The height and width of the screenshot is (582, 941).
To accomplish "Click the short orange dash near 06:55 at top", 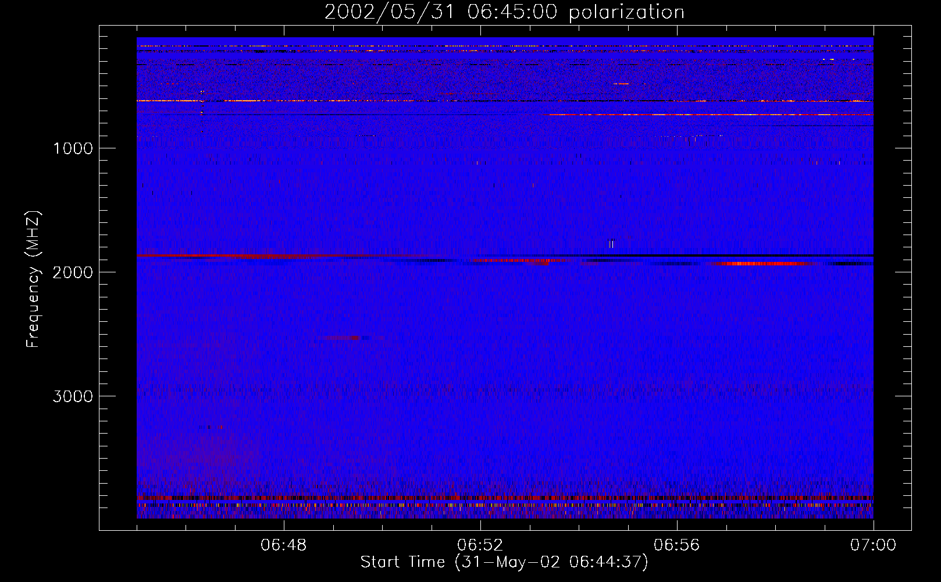I will pyautogui.click(x=621, y=84).
